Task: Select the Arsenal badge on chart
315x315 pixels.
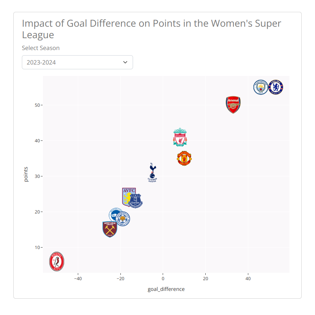Action: tap(233, 105)
